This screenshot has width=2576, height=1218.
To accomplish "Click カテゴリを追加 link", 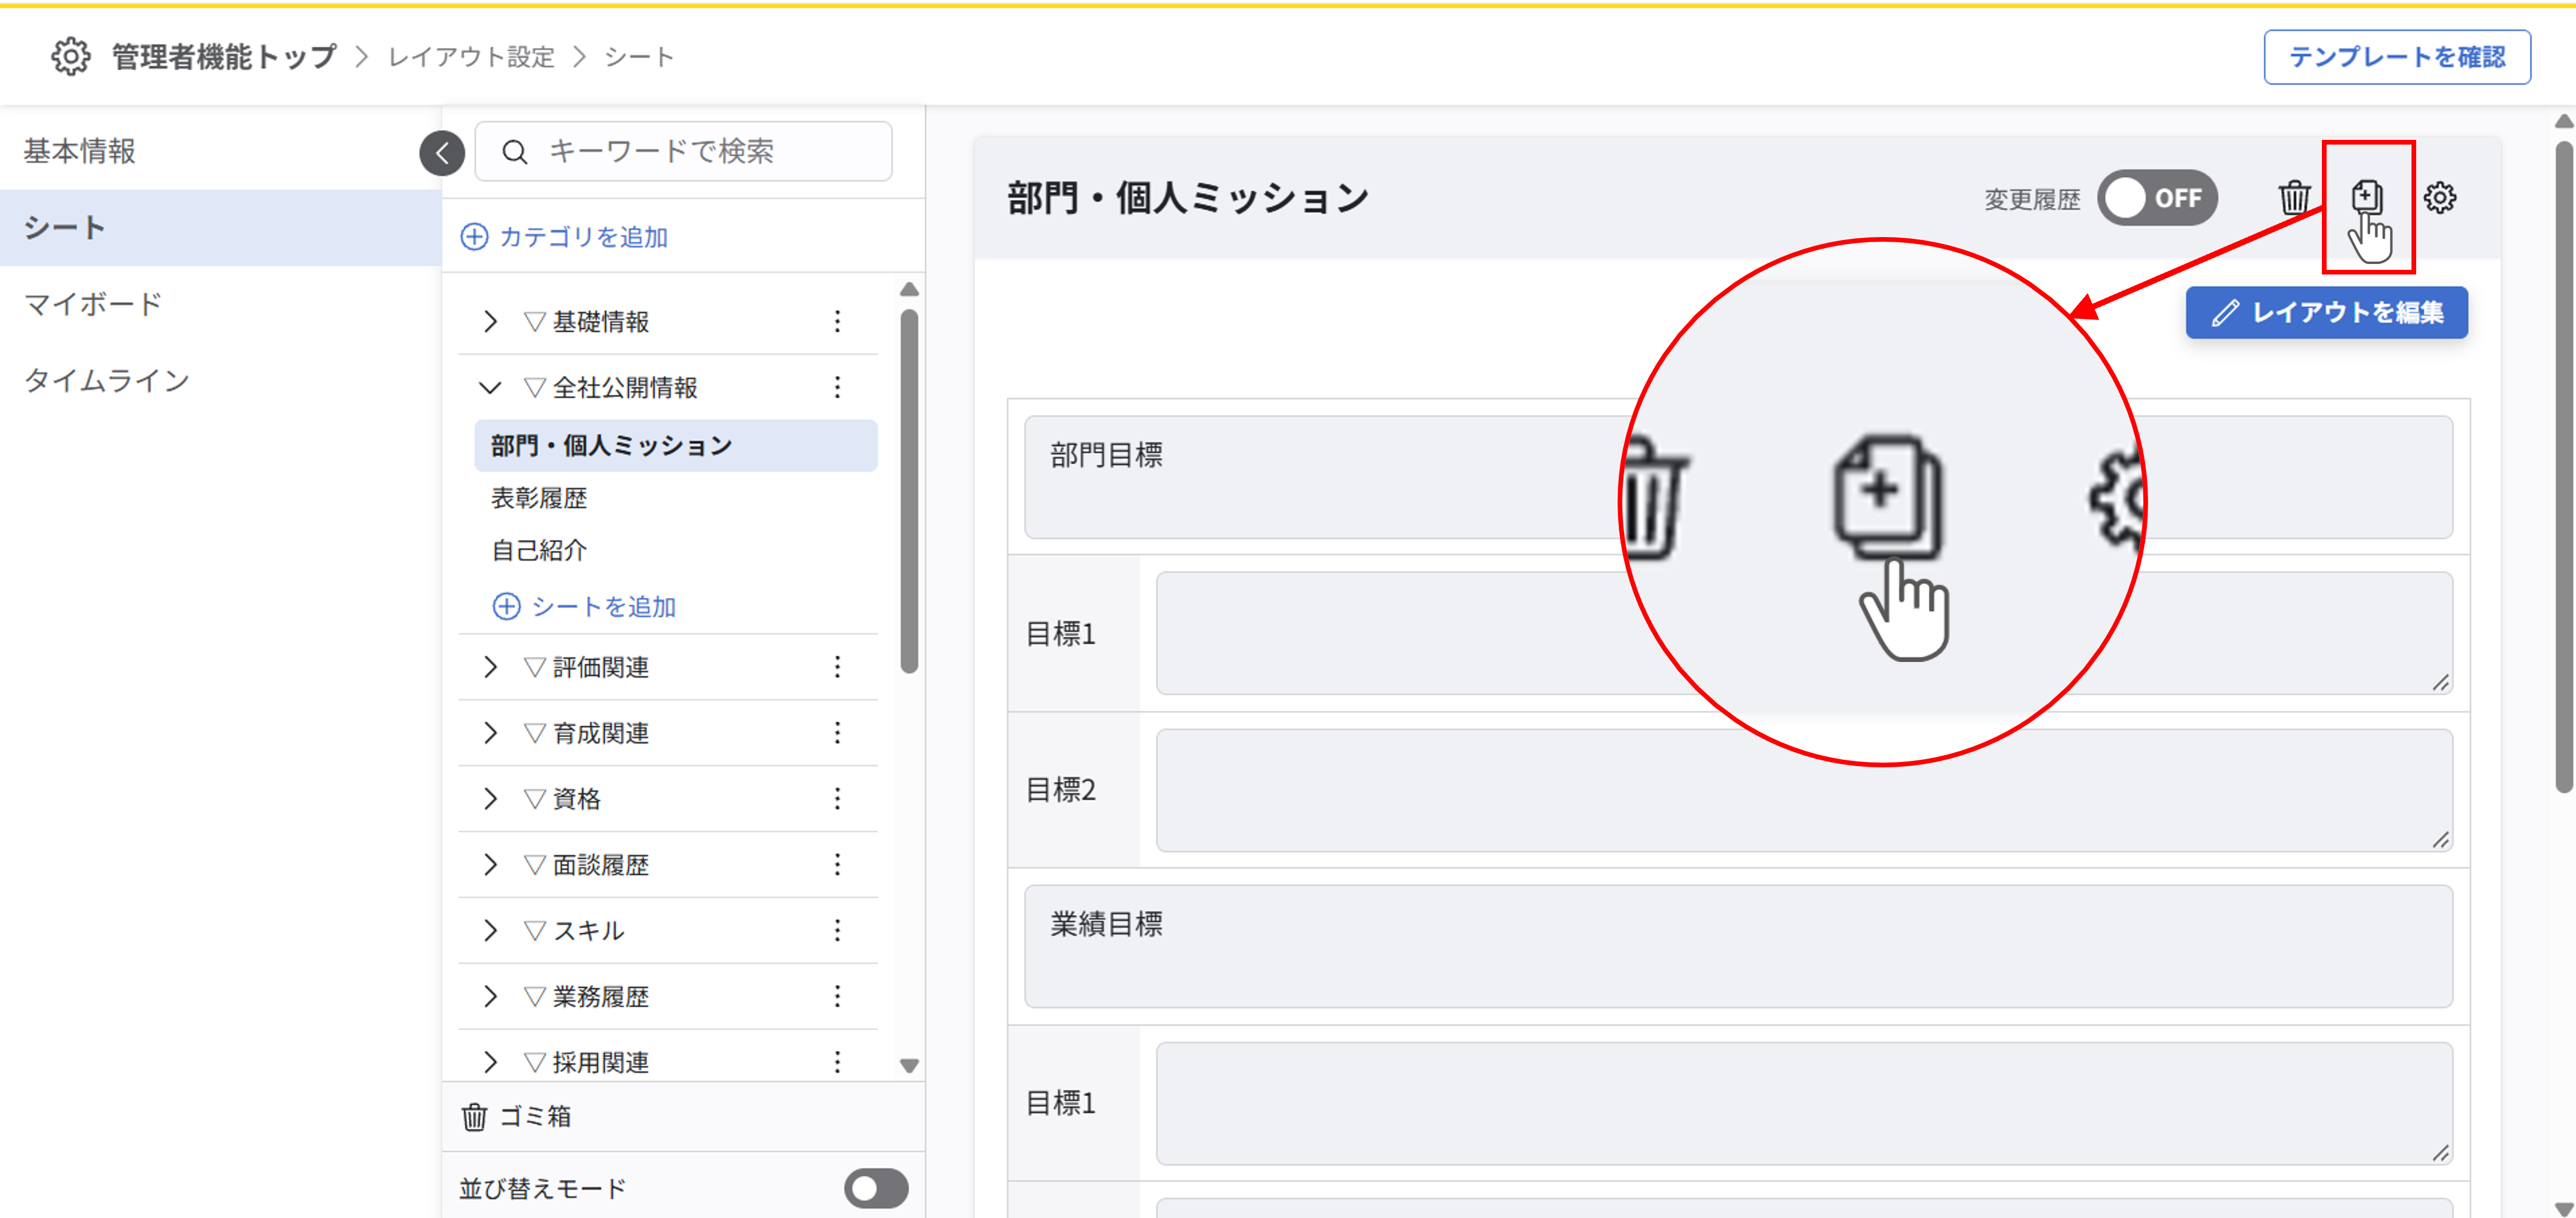I will coord(564,237).
